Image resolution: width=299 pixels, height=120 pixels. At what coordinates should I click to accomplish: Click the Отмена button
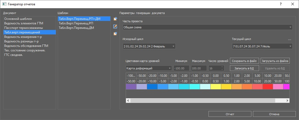point(274,114)
